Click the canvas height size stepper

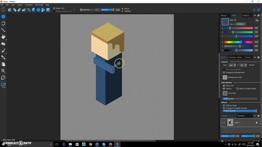click(246, 65)
